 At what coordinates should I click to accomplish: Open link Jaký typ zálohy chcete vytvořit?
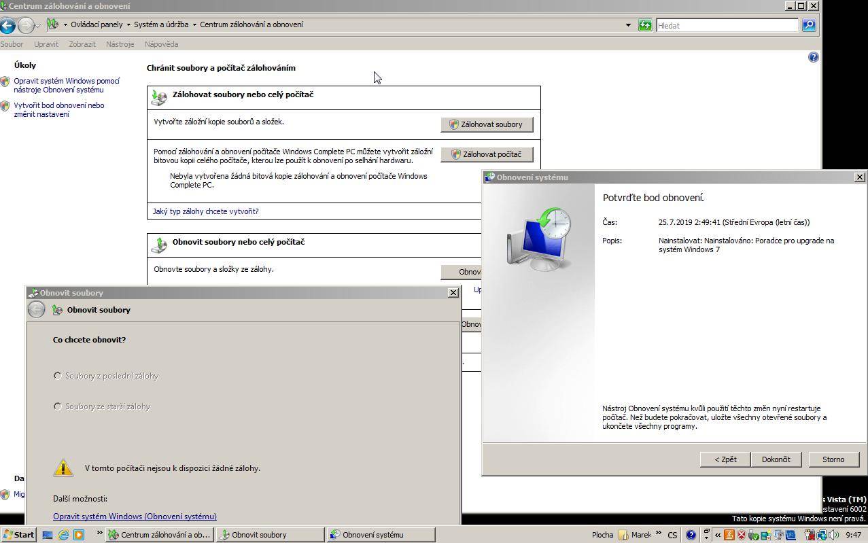pos(205,211)
